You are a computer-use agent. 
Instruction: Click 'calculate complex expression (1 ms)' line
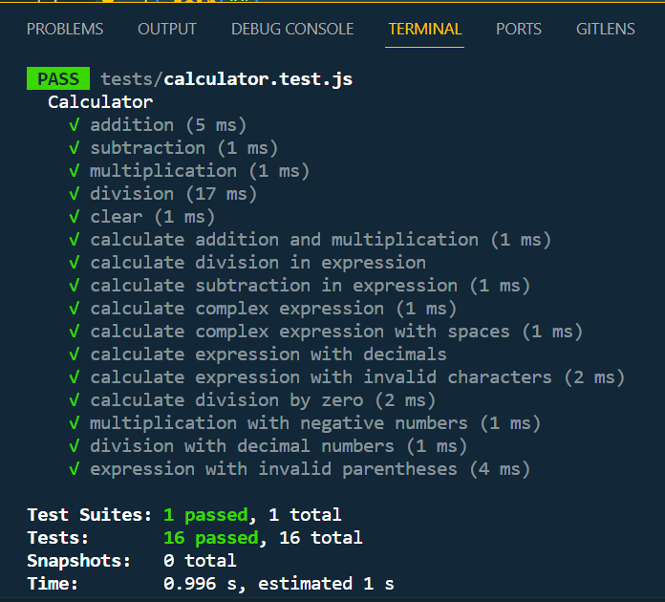[273, 309]
